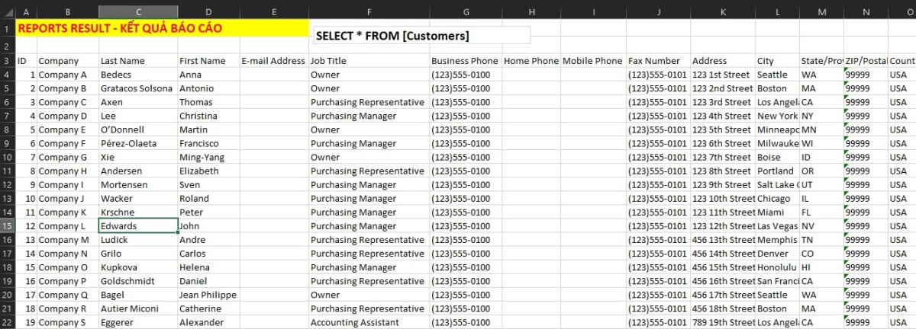Select column N header
The height and width of the screenshot is (329, 916).
(866, 12)
